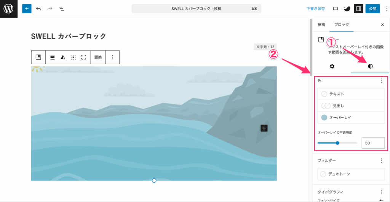
Task: Open the block settings gear tab
Action: pos(332,66)
